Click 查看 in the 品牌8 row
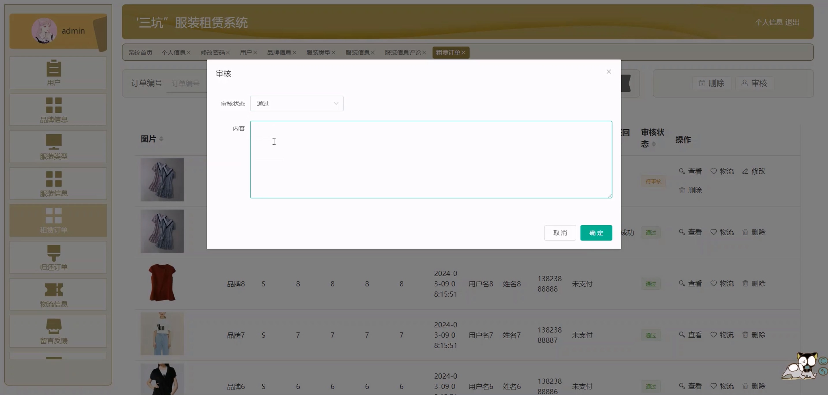This screenshot has width=828, height=395. tap(690, 284)
